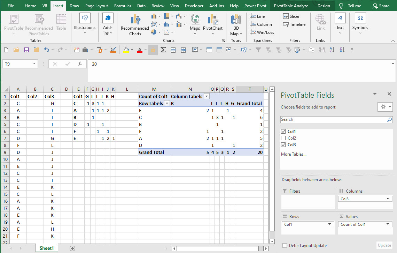The image size is (397, 253).
Task: Open the Text group icon
Action: [x=340, y=23]
